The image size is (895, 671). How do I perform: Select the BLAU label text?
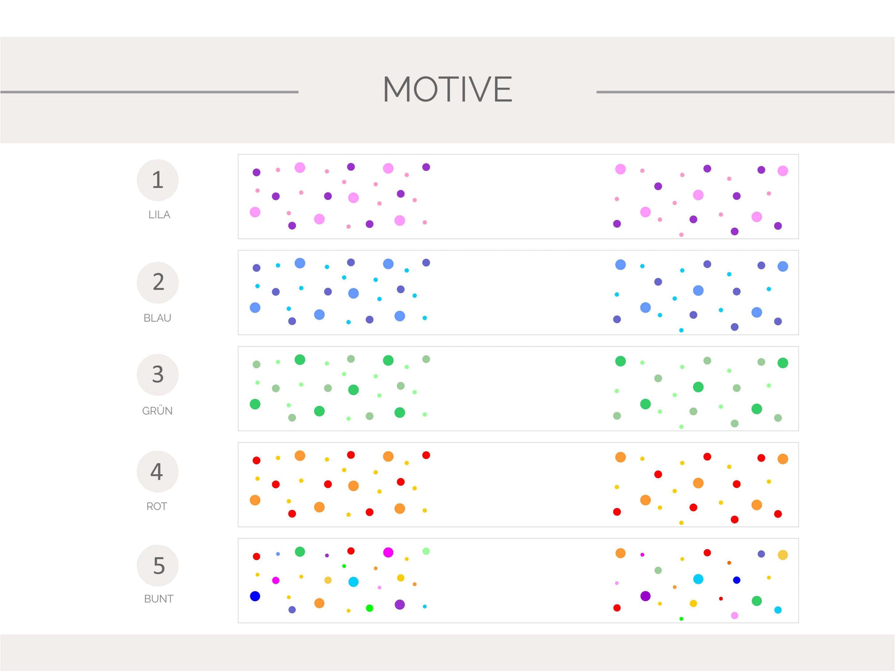click(157, 318)
